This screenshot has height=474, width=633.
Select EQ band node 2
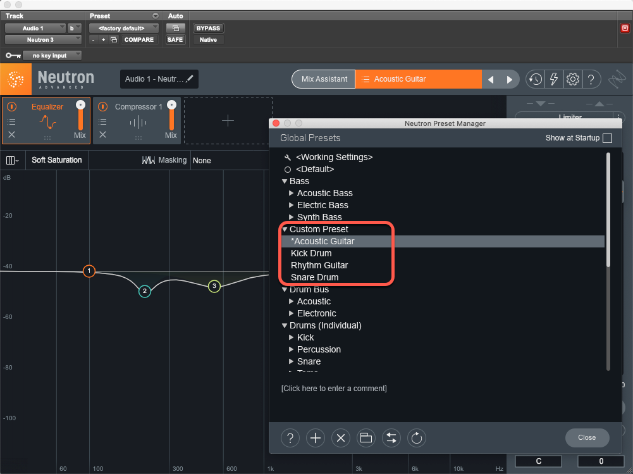tap(145, 291)
